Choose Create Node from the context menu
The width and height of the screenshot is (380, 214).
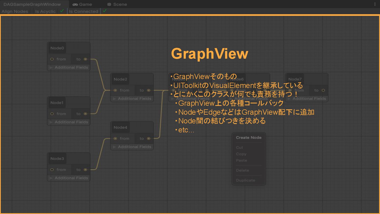coord(249,138)
